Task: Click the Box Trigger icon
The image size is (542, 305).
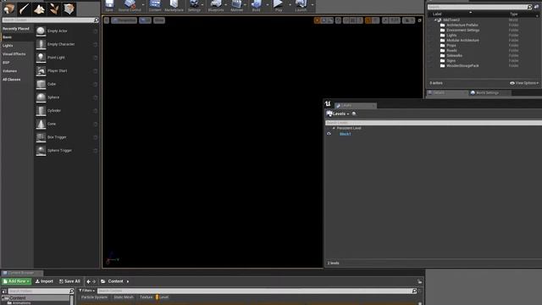Action: (41, 137)
